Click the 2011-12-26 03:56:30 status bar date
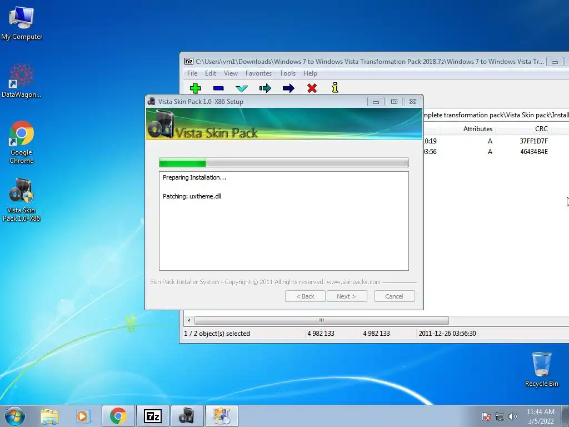 pyautogui.click(x=447, y=334)
